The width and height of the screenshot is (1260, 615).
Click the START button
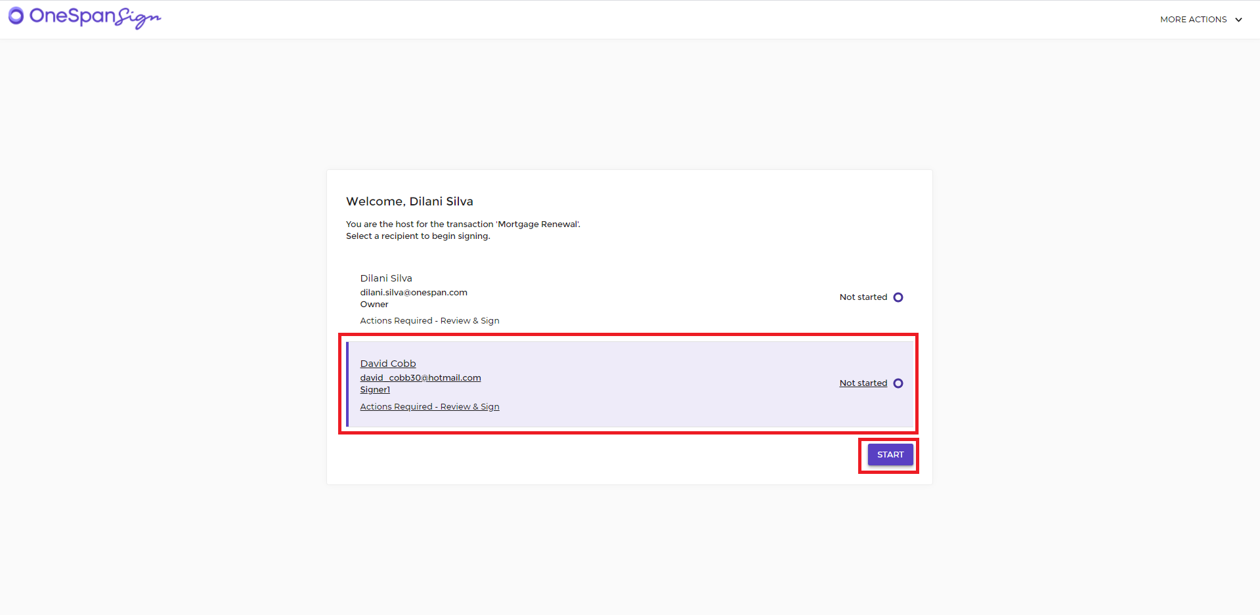click(x=890, y=455)
